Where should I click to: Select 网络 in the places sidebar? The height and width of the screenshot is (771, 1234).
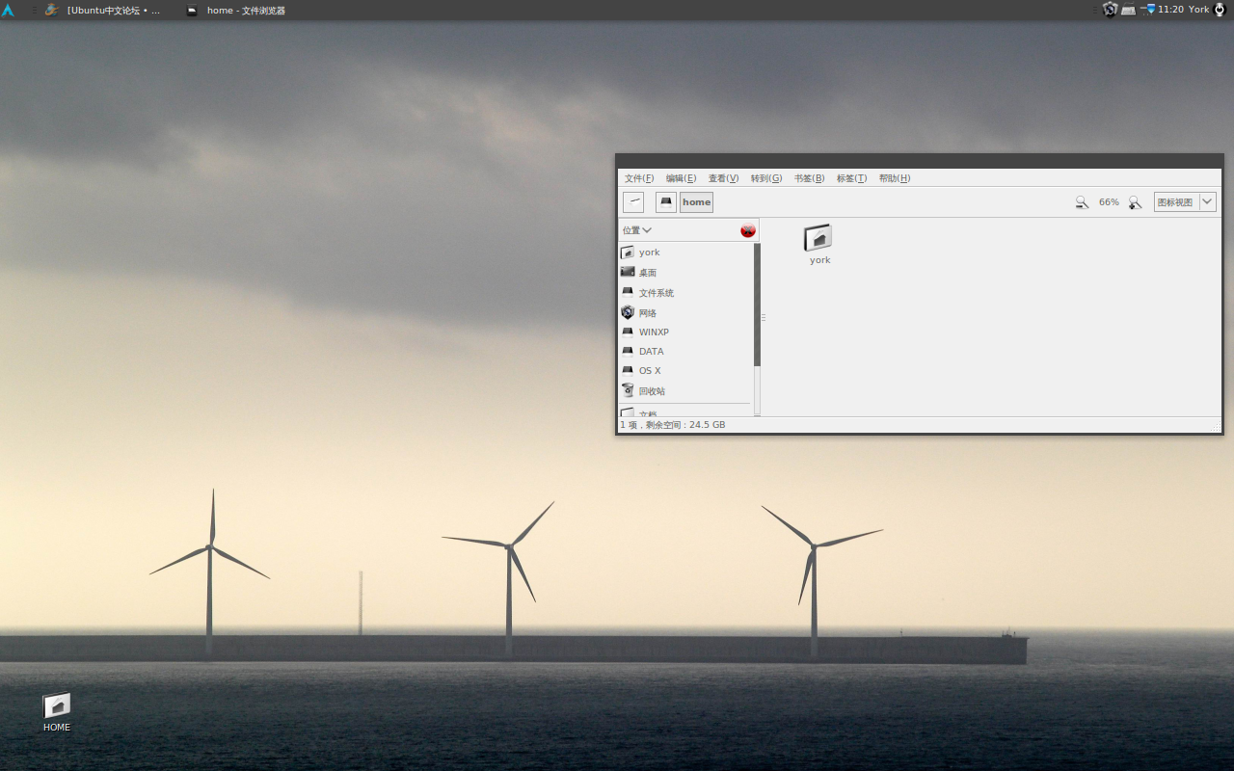click(x=685, y=313)
